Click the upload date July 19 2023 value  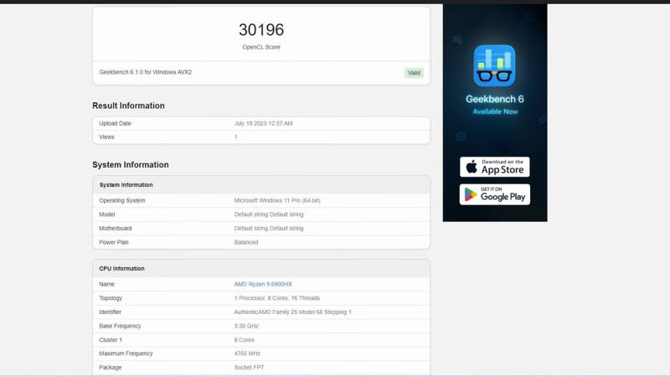pos(263,123)
